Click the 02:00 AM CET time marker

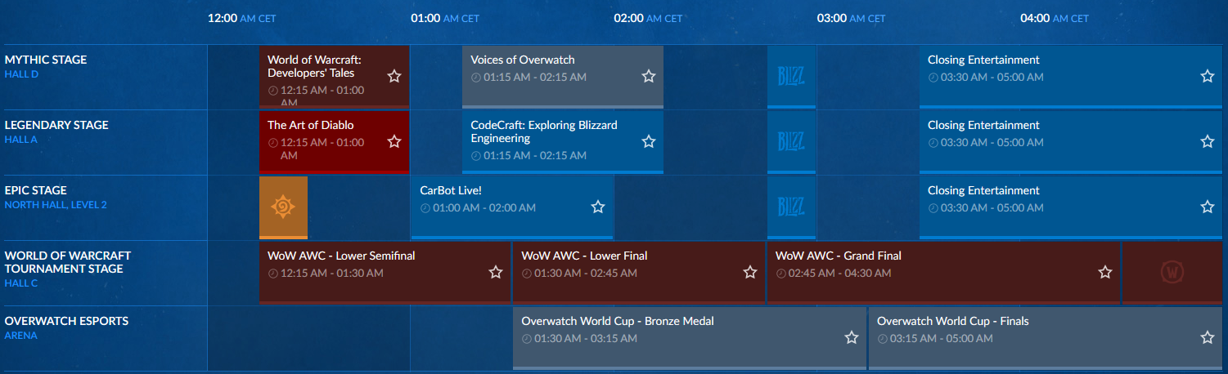(x=648, y=18)
